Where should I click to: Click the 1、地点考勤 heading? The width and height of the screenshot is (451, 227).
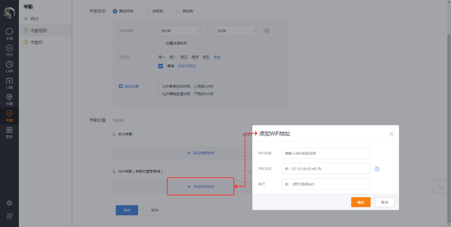[x=122, y=134]
